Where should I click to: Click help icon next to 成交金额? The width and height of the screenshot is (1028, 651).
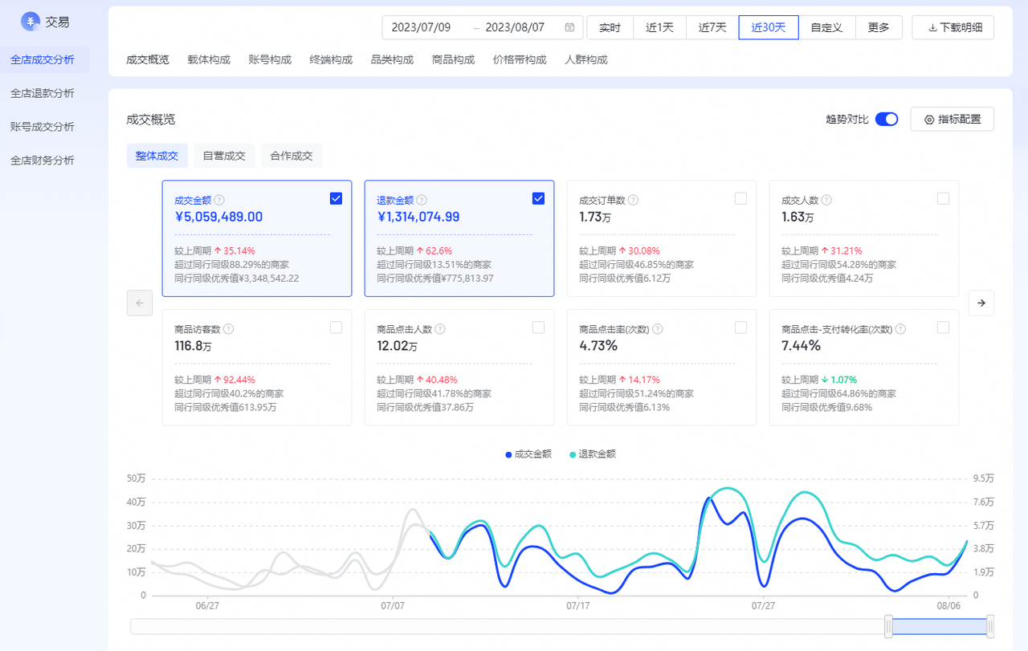[219, 200]
